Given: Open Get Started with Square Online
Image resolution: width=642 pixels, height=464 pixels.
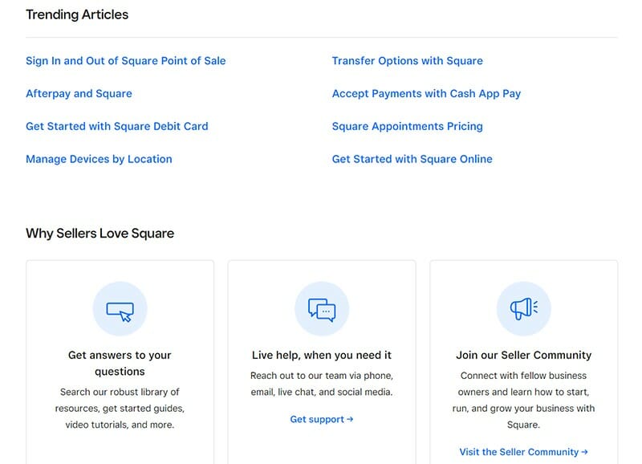Looking at the screenshot, I should (412, 159).
